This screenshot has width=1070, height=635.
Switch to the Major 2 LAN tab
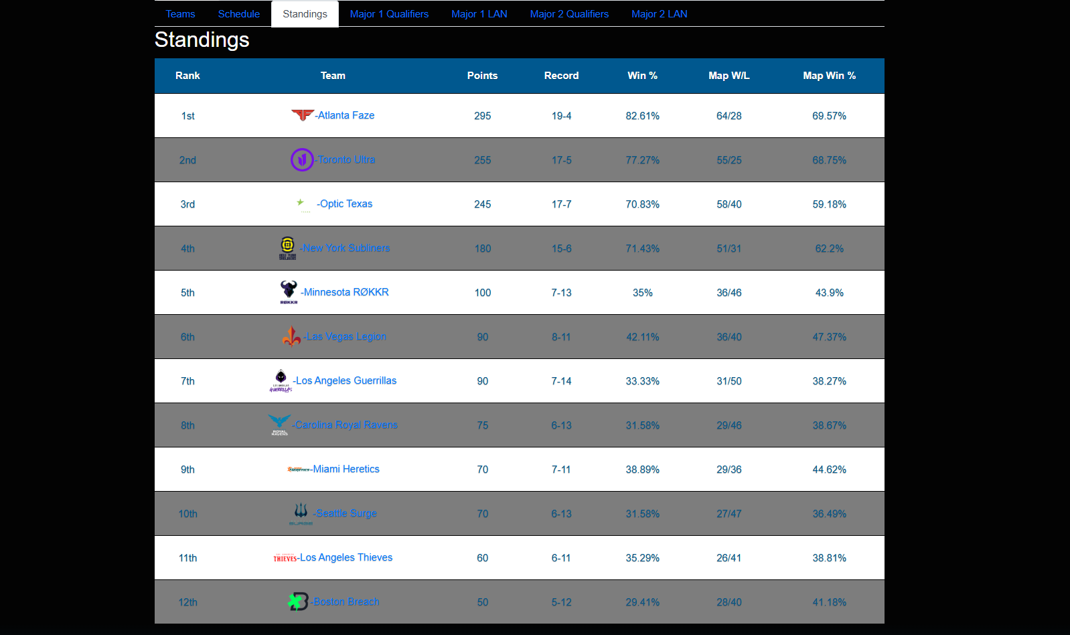660,14
